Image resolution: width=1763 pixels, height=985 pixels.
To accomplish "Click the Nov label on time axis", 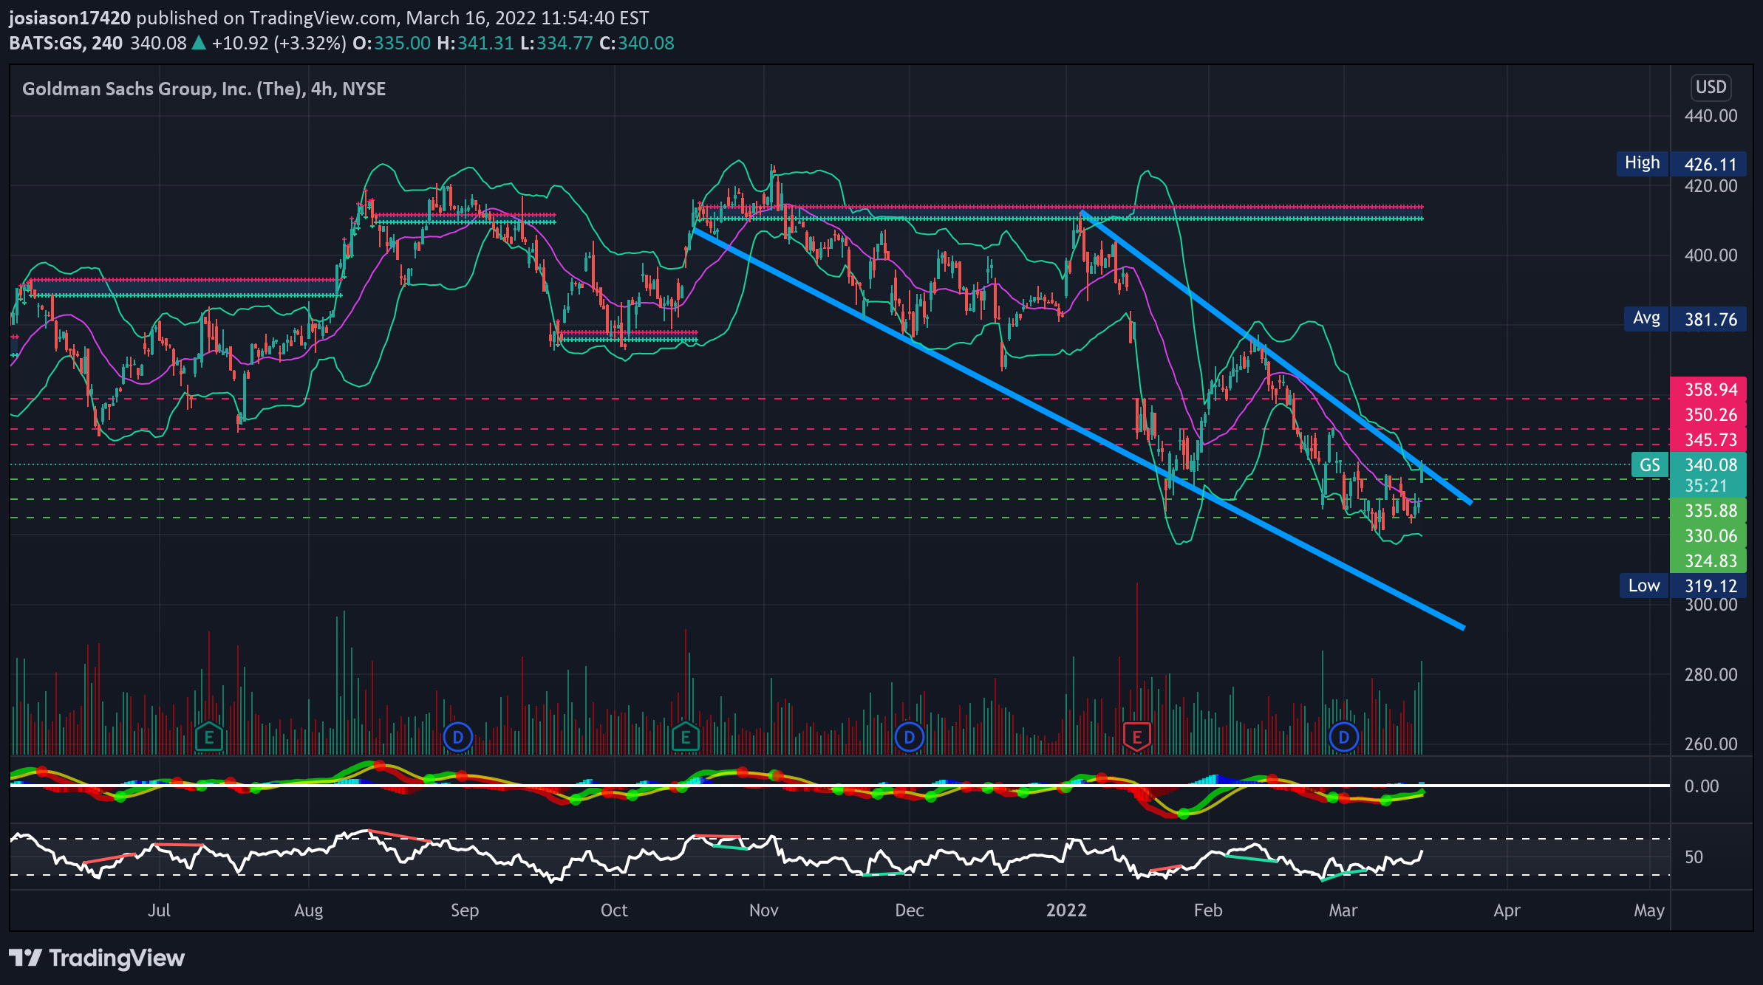I will click(x=763, y=910).
